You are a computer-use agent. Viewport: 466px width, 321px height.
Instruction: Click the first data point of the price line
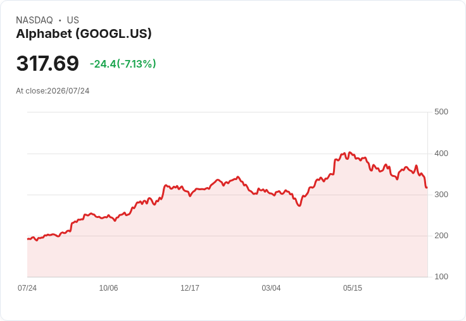pos(28,239)
